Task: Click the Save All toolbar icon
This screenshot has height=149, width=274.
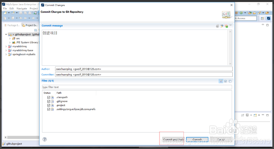Action: coord(25,13)
